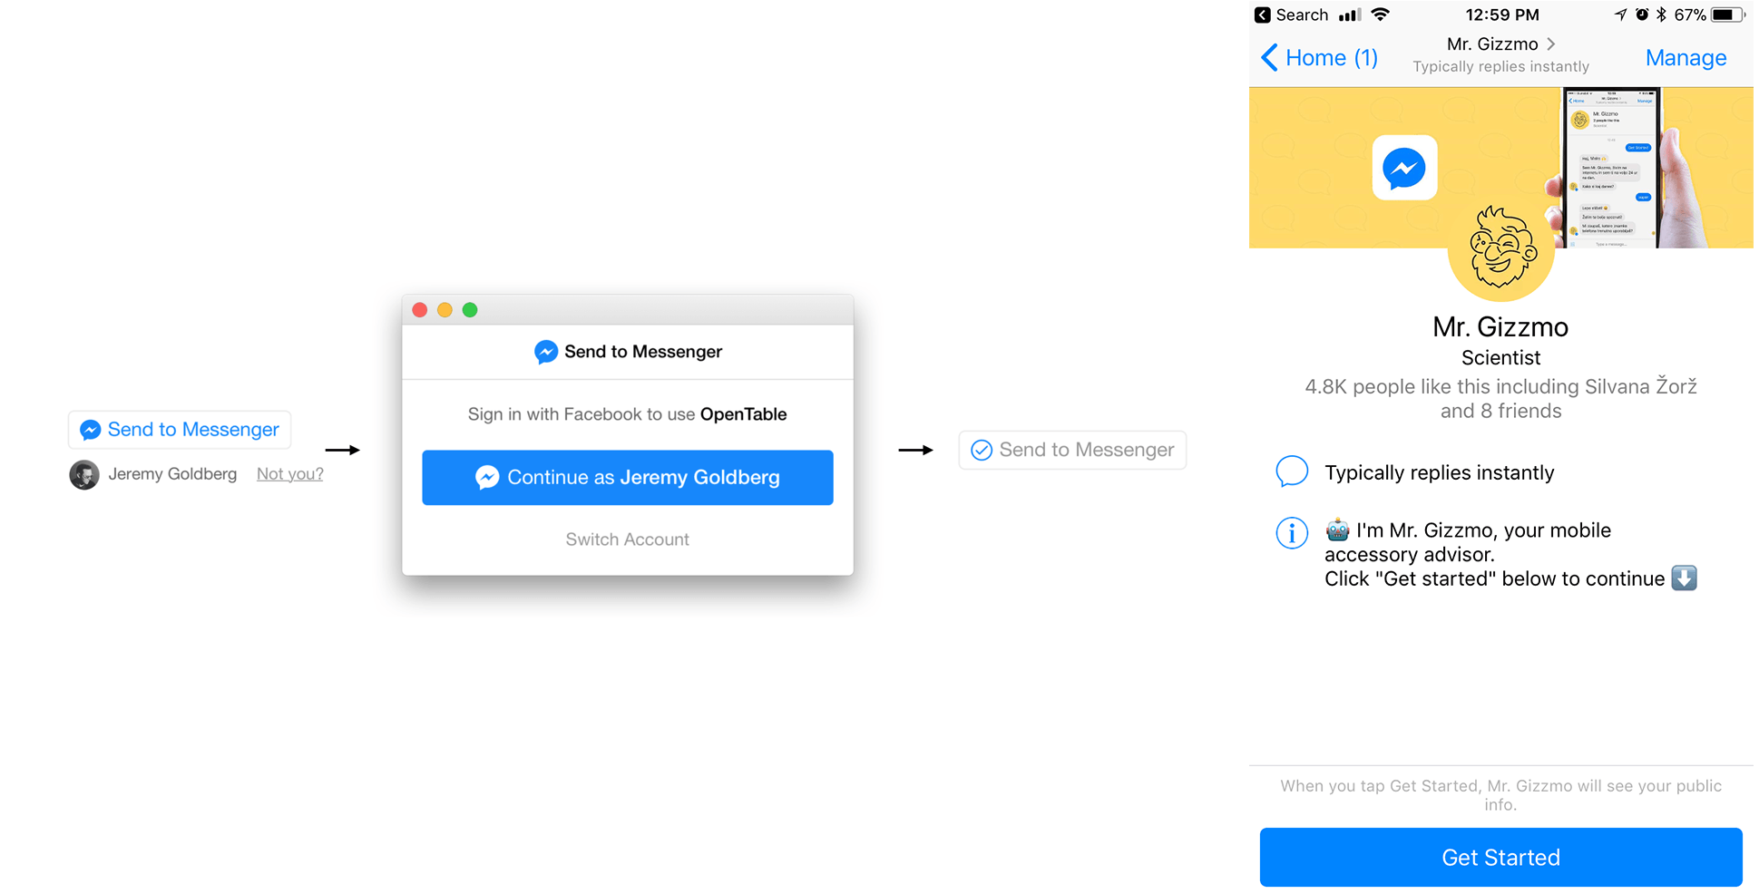Click the "Not you?" link
Image resolution: width=1759 pixels, height=894 pixels.
point(289,474)
